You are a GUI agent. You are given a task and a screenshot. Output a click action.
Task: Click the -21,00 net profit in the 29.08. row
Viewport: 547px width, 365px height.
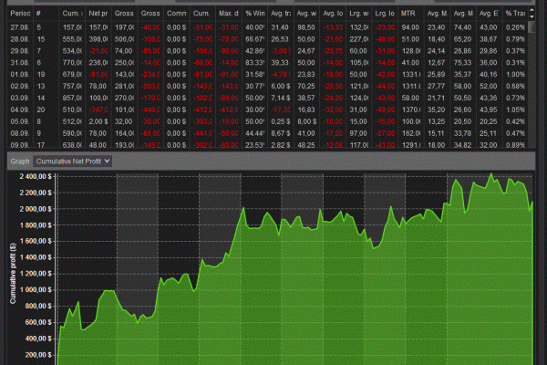(x=98, y=51)
